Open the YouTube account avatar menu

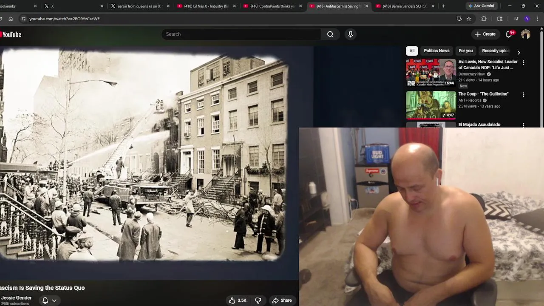coord(526,34)
